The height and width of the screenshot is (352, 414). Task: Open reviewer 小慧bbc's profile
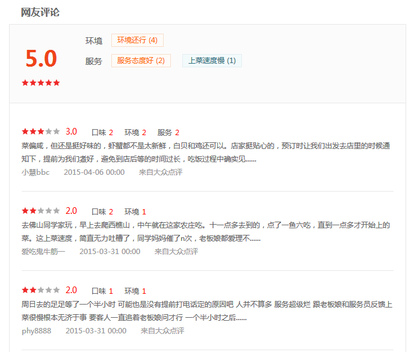tap(36, 172)
